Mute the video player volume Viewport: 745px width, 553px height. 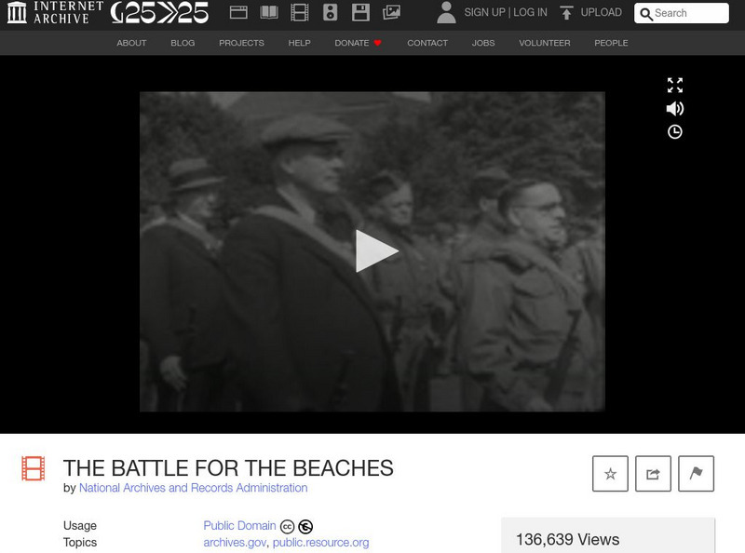(x=674, y=109)
